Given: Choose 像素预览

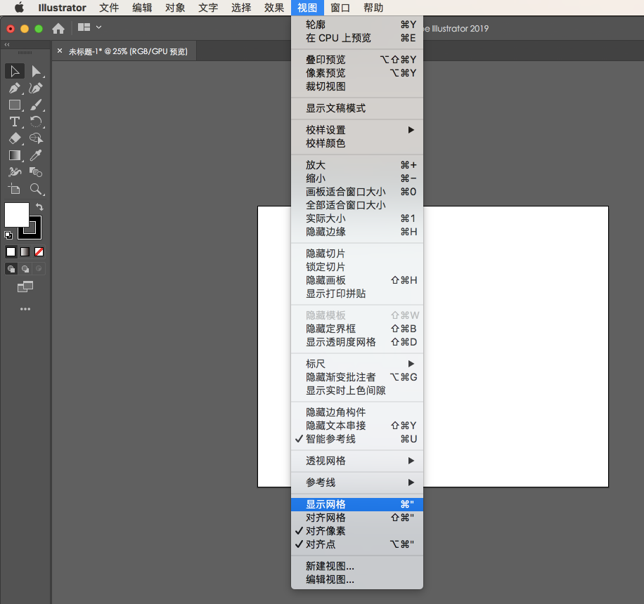Looking at the screenshot, I should coord(357,73).
